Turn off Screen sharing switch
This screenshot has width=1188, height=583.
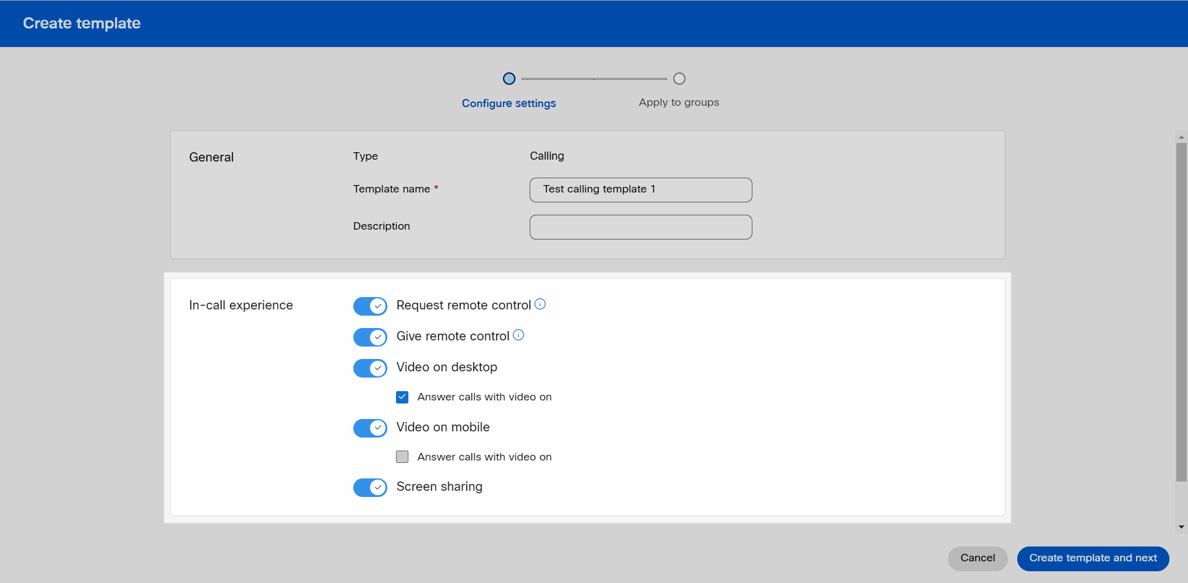click(x=370, y=487)
